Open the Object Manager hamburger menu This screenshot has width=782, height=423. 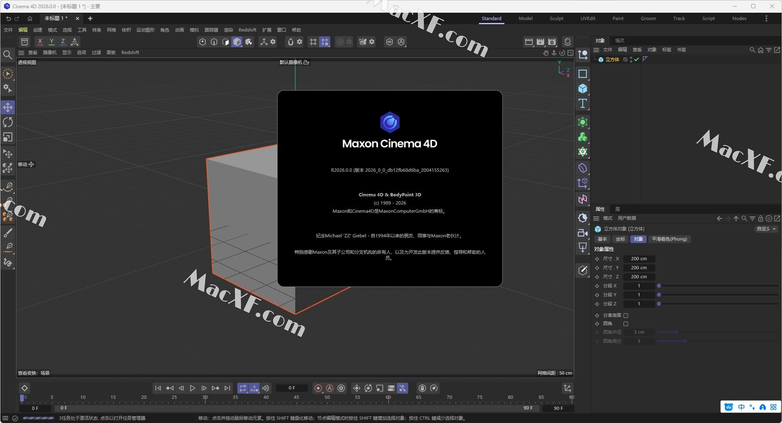[596, 50]
